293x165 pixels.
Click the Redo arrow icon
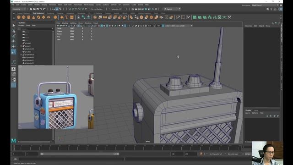pos(44,9)
